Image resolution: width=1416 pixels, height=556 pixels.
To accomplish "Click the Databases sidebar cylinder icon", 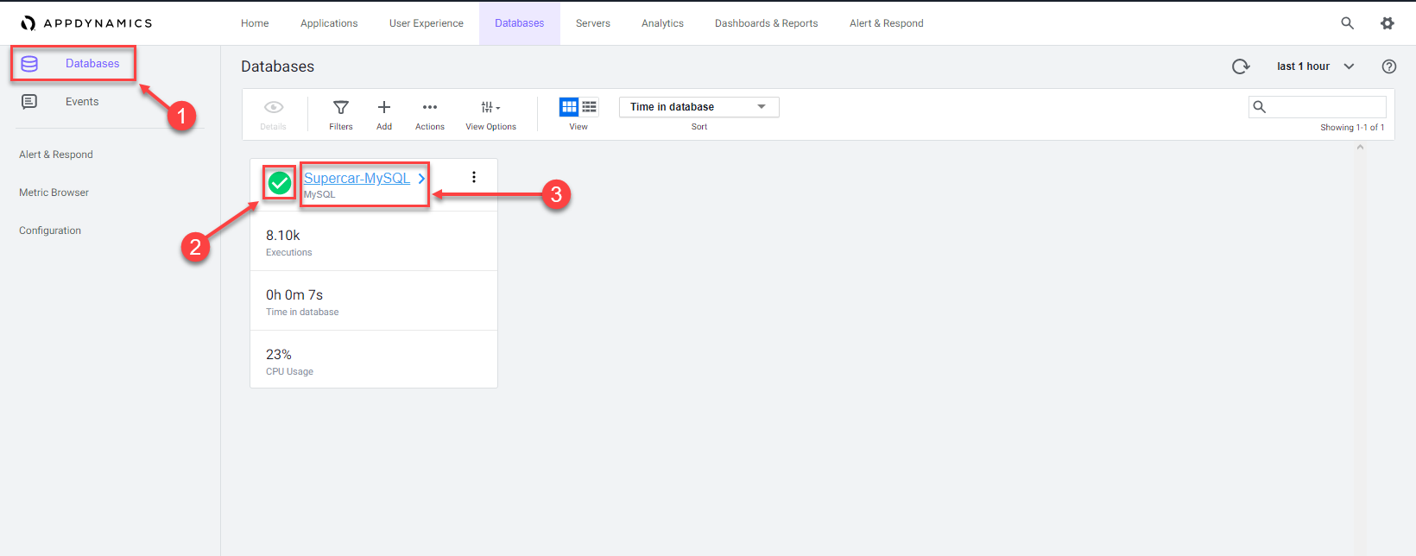I will click(x=29, y=63).
